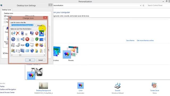Viewport: 170px width, 96px height.
Task: Choose the blue shield question mark icon
Action: (32, 51)
